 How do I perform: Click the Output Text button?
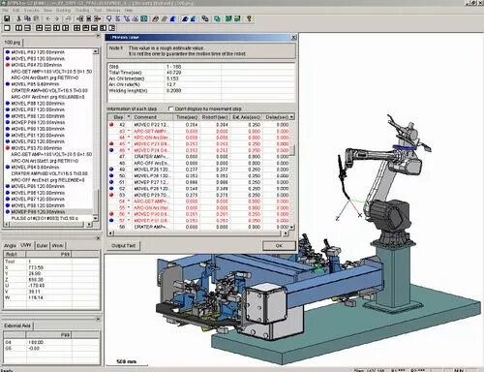123,246
